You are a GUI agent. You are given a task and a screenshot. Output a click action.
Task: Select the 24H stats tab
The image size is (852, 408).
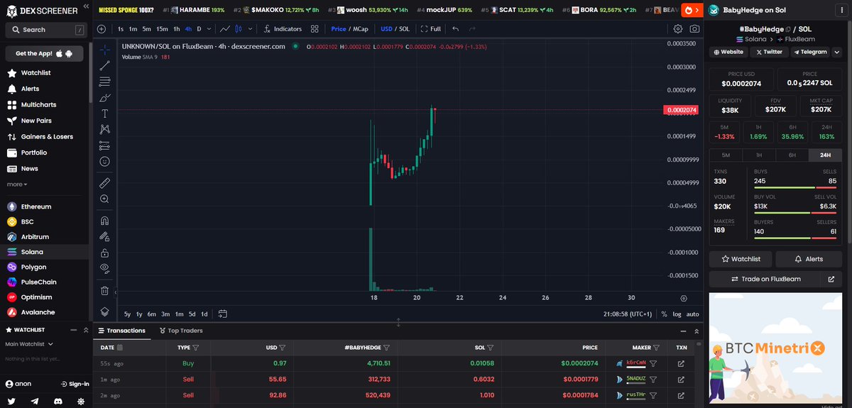pyautogui.click(x=825, y=155)
